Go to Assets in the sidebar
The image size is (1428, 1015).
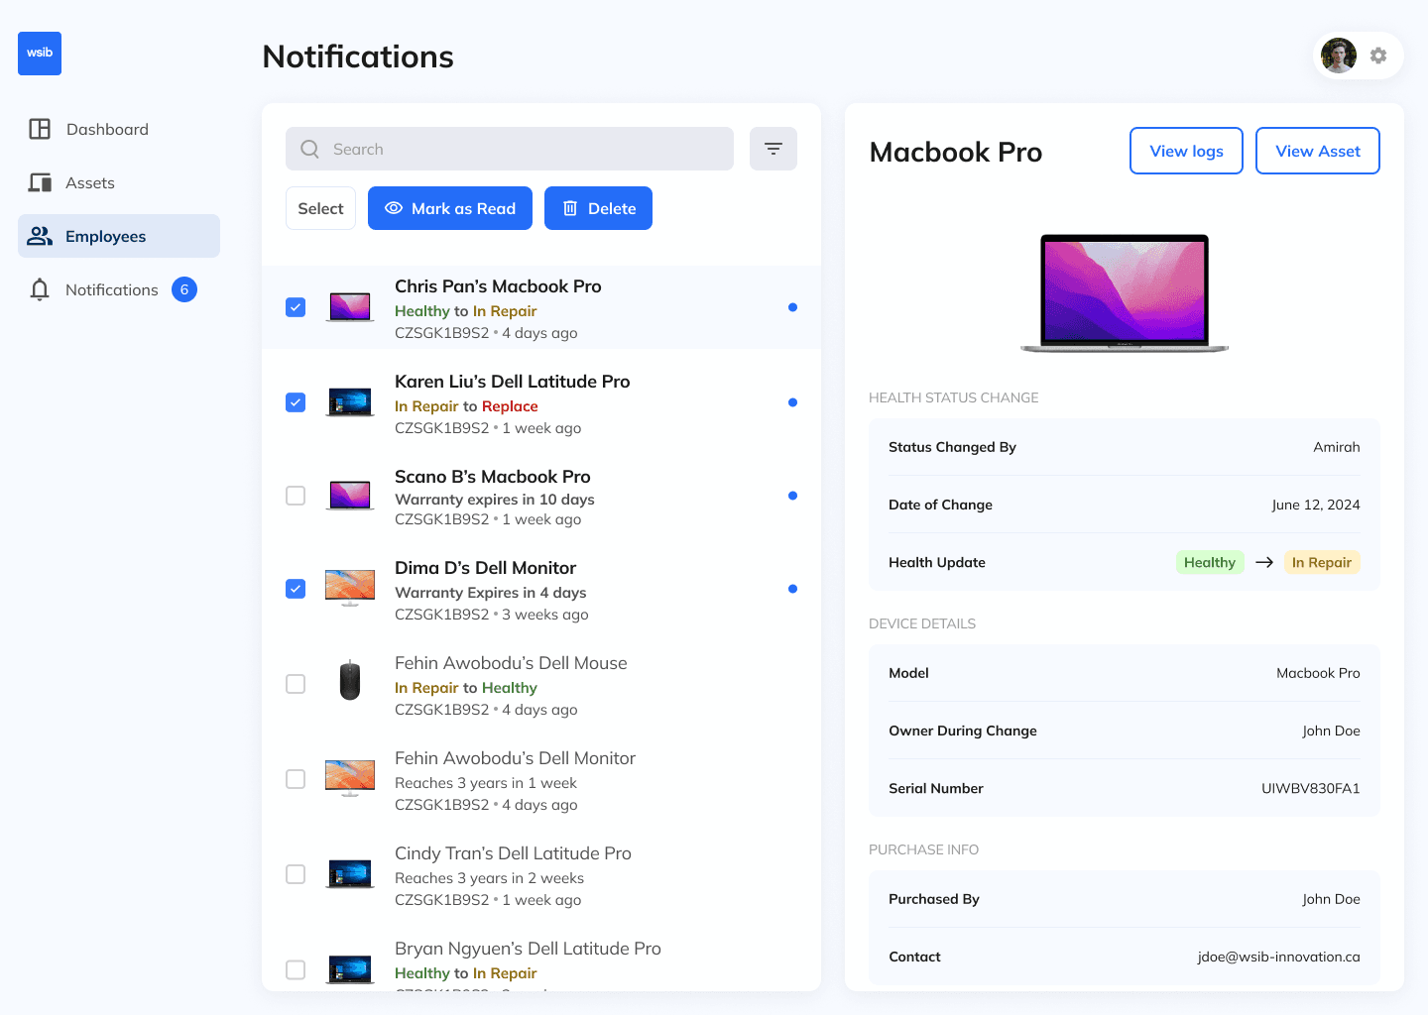click(119, 182)
